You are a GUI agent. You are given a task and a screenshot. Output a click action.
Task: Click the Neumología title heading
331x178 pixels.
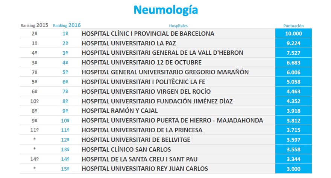(x=165, y=10)
